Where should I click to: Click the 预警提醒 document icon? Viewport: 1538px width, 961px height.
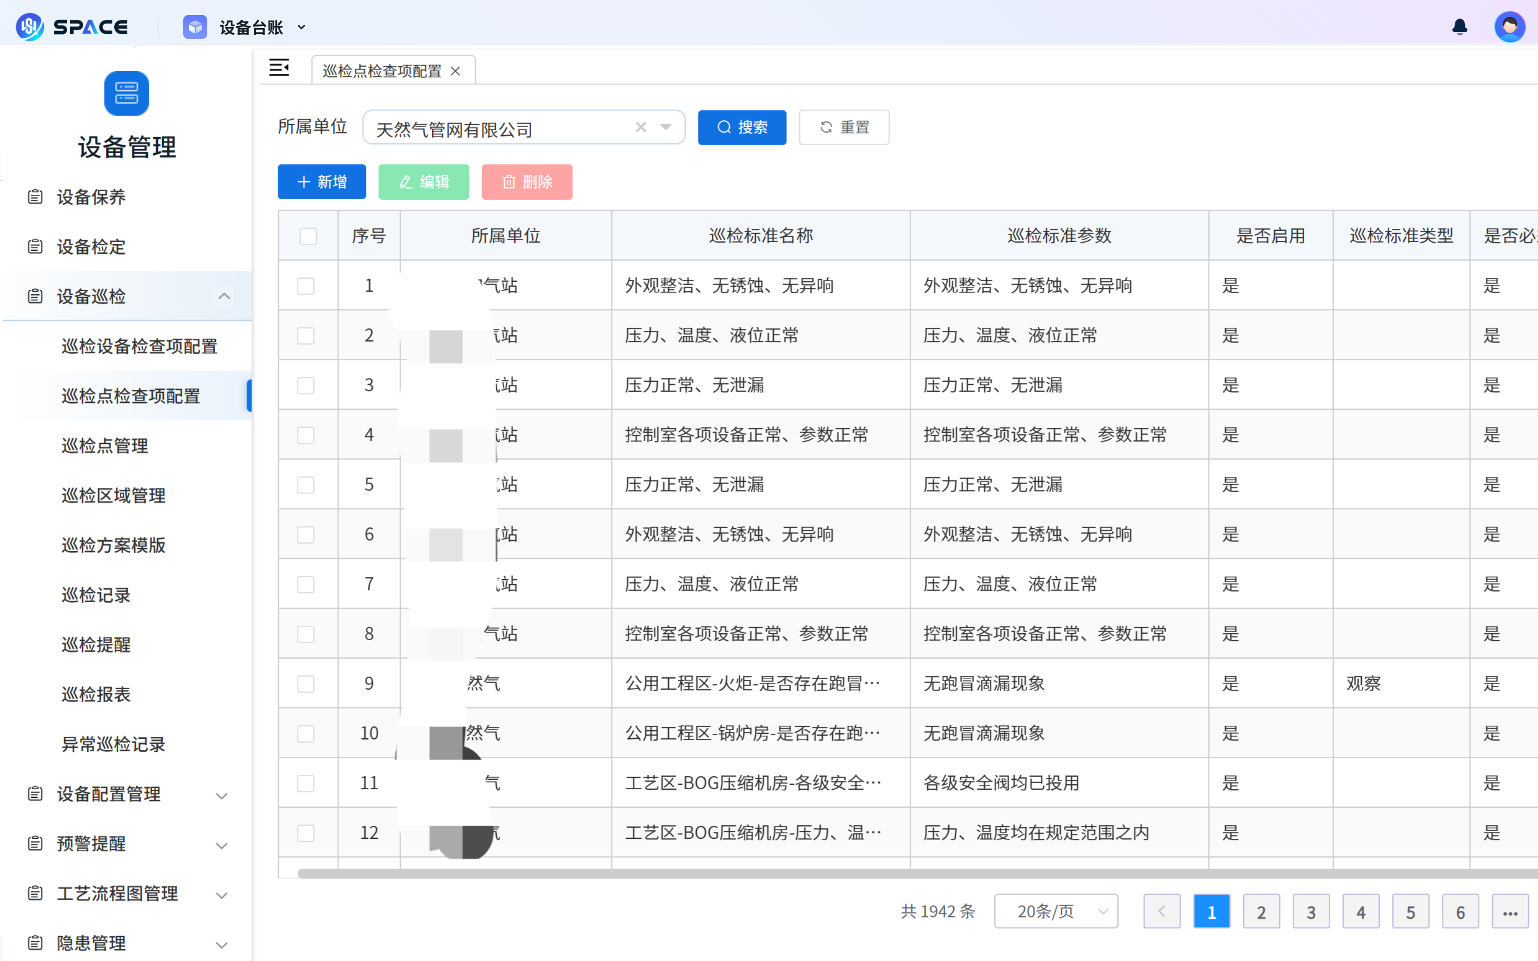(x=35, y=844)
